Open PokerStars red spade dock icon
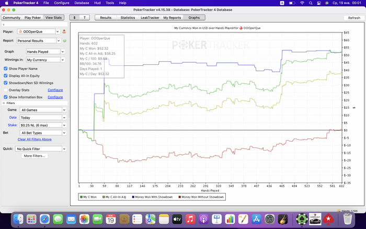 tap(328, 219)
